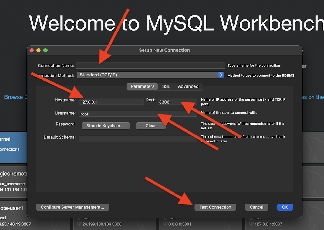Switch to the SSL tab

pos(166,86)
